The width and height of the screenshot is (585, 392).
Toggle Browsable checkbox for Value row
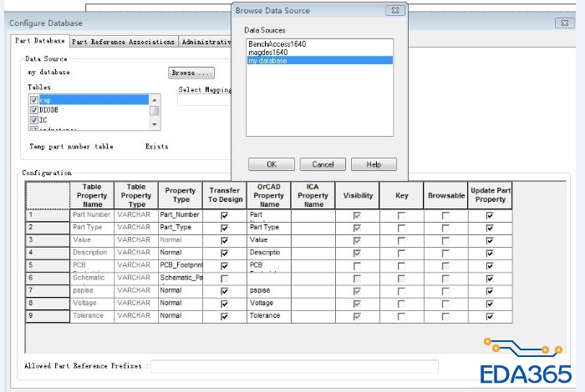[445, 240]
